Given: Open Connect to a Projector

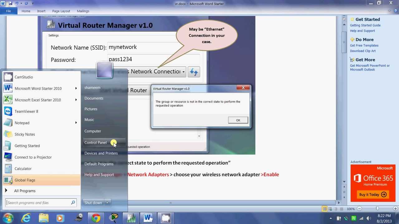Looking at the screenshot, I should [41, 157].
